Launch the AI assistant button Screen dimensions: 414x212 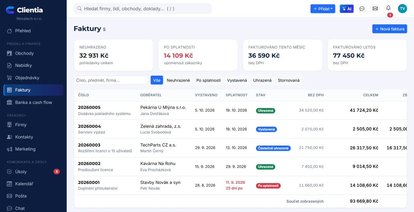click(x=347, y=9)
